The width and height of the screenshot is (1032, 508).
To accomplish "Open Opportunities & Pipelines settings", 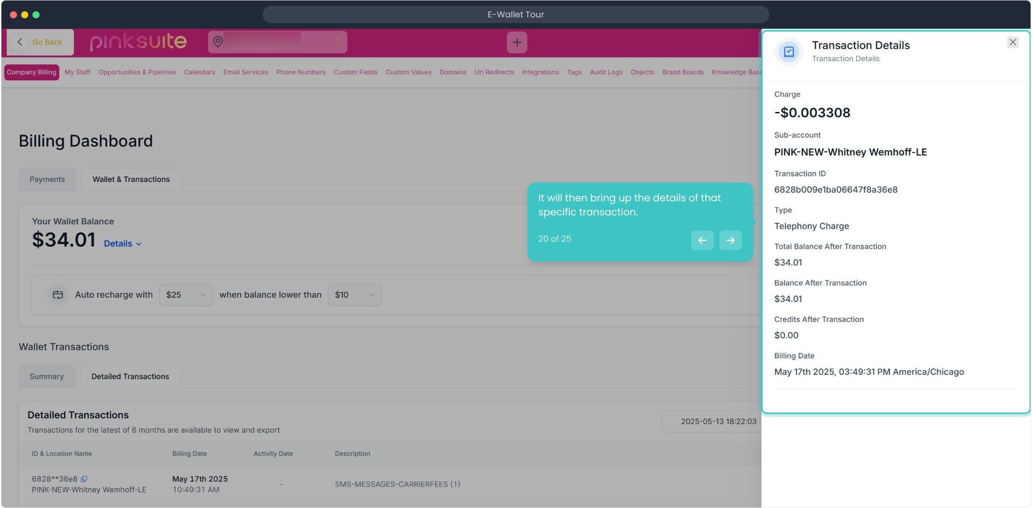I will point(137,72).
